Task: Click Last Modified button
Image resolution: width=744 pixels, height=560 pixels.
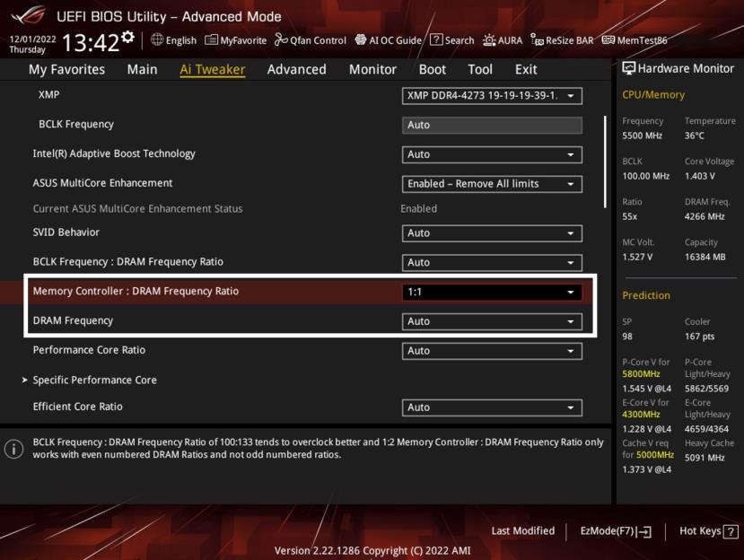Action: tap(523, 531)
